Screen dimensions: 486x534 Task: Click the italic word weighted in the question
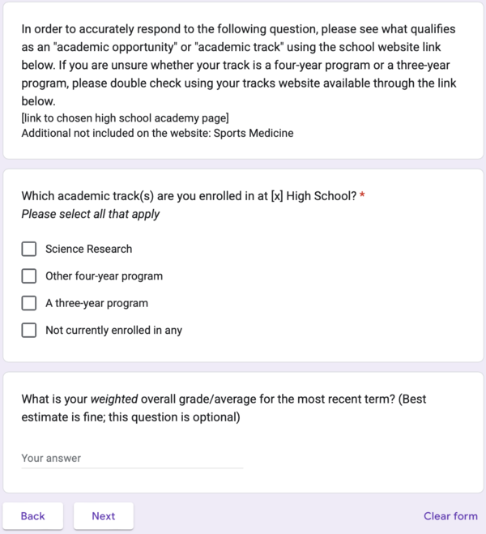coord(113,399)
